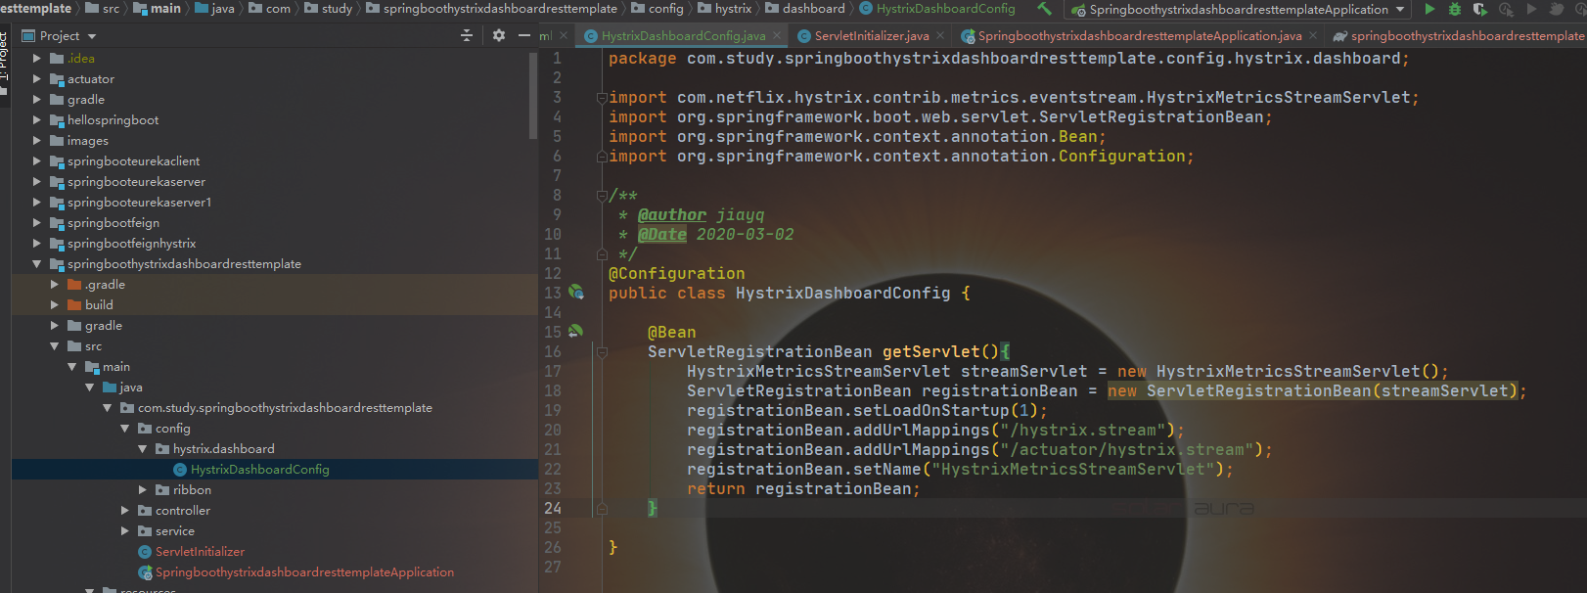Click the fold marker at the Javadoc on line 8
1587x593 pixels.
[x=602, y=195]
